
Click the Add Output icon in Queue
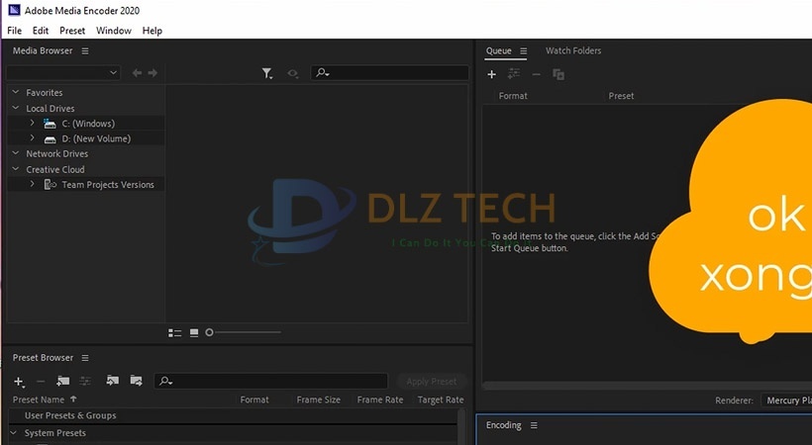click(514, 74)
